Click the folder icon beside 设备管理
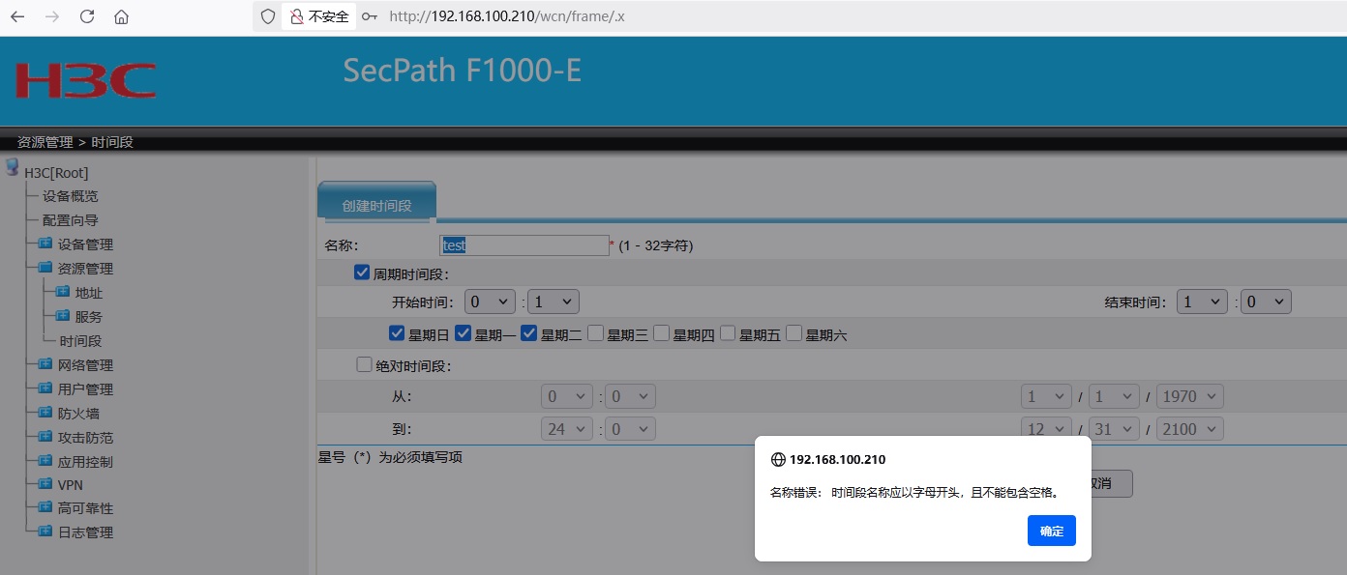The width and height of the screenshot is (1347, 575). [45, 244]
